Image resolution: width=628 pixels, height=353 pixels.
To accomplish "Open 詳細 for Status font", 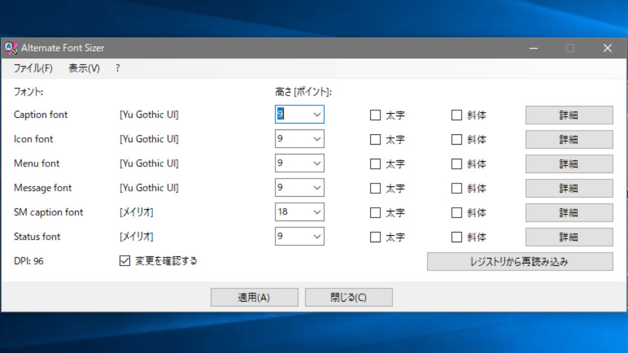I will tap(569, 237).
